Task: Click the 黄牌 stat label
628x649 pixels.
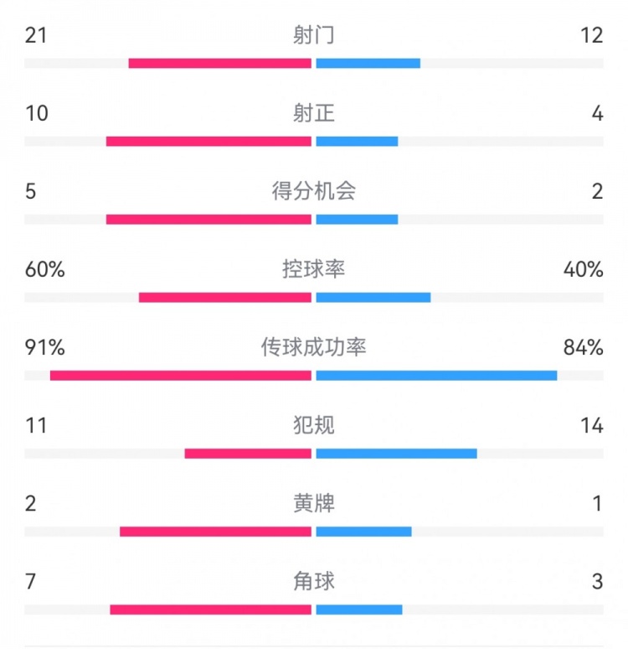Action: [x=314, y=503]
